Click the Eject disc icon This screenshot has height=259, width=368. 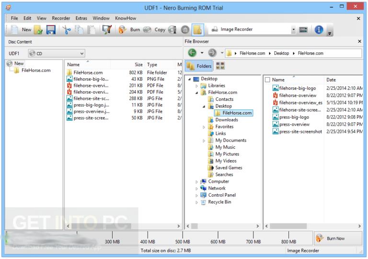pos(185,30)
